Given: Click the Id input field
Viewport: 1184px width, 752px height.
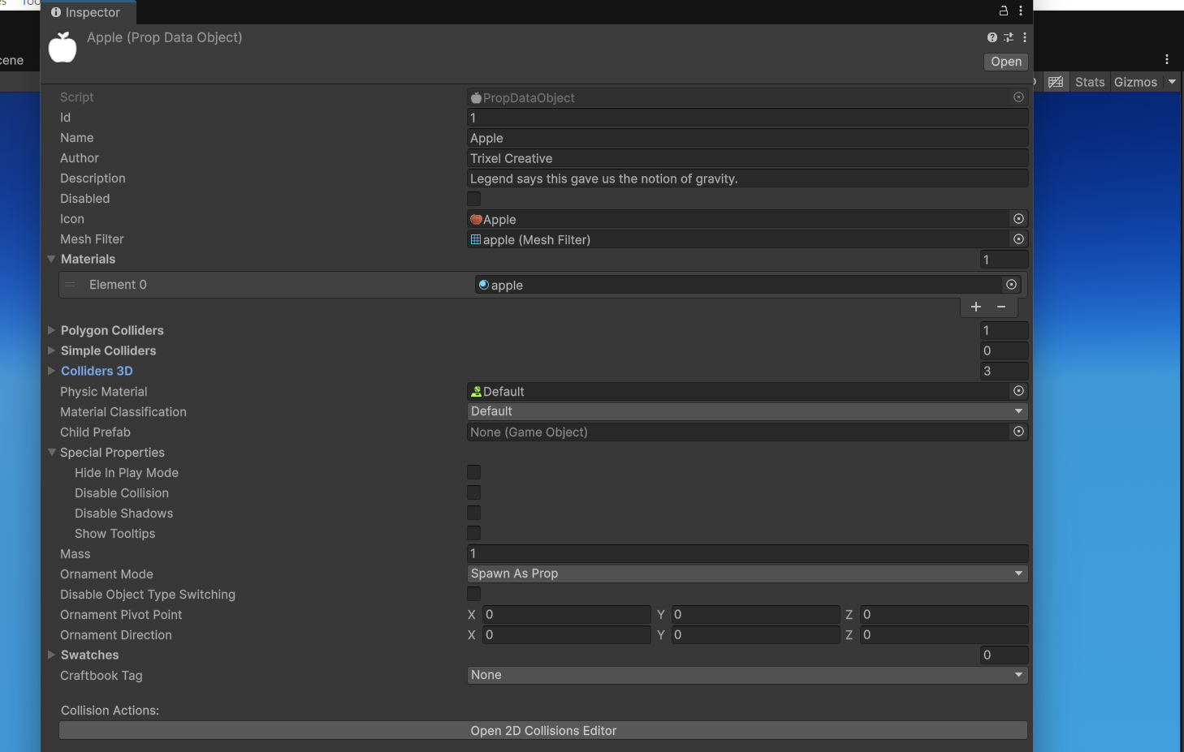Looking at the screenshot, I should [x=748, y=118].
